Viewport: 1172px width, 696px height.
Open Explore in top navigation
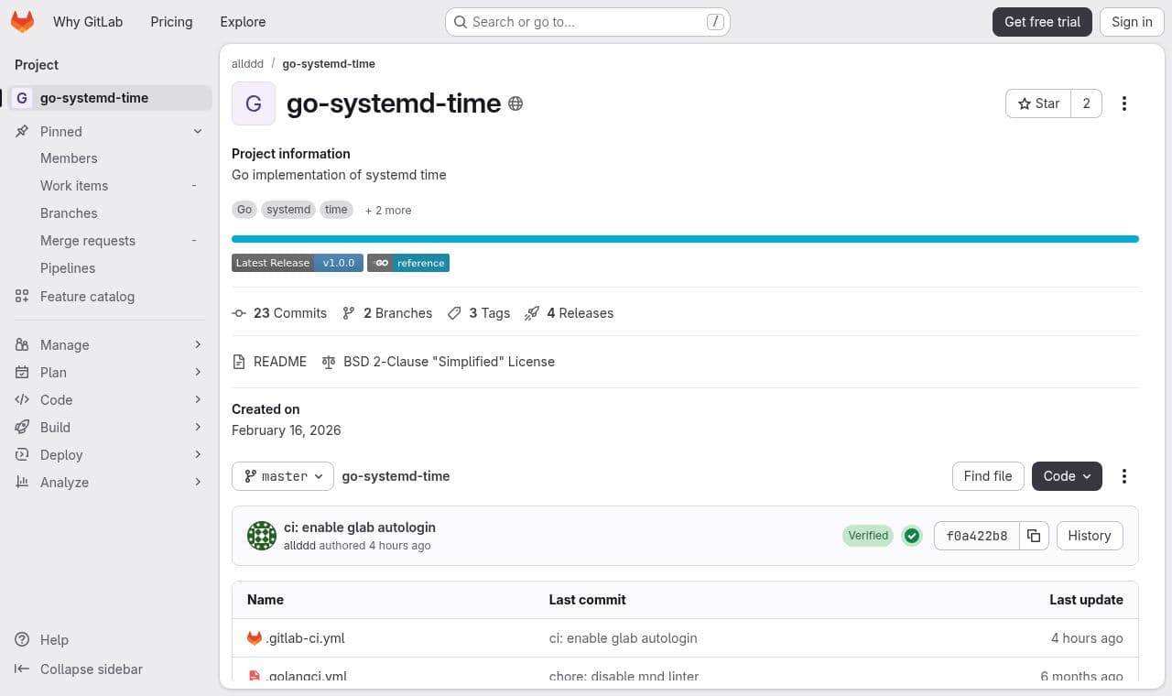243,22
